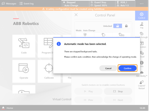Open the Jog sidebar tab
This screenshot has height=111, width=149.
point(142,26)
